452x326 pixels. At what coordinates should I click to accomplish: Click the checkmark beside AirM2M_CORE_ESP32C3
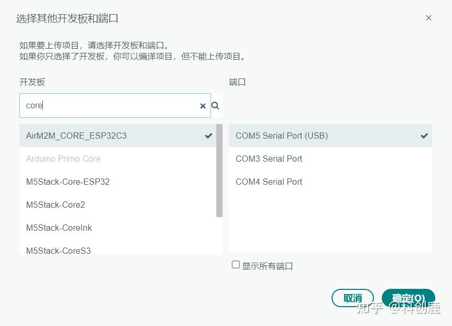208,136
